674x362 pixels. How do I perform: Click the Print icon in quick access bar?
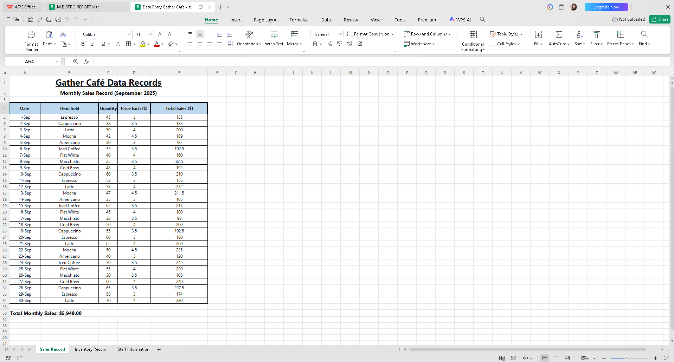coord(49,20)
